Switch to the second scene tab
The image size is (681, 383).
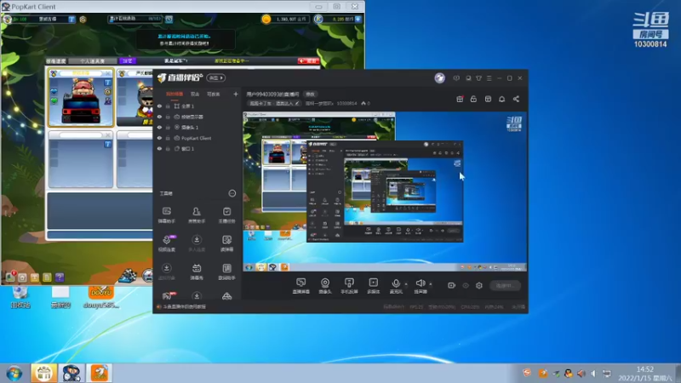point(195,94)
